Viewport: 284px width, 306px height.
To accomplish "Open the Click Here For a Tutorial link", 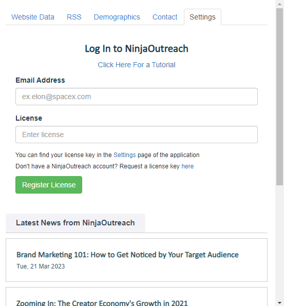I will click(137, 65).
